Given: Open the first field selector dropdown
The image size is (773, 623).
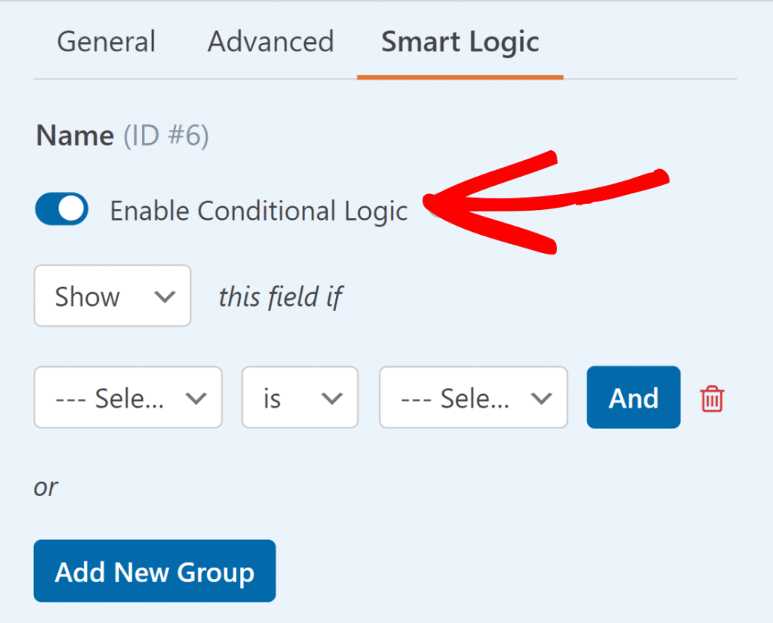Looking at the screenshot, I should coord(128,397).
